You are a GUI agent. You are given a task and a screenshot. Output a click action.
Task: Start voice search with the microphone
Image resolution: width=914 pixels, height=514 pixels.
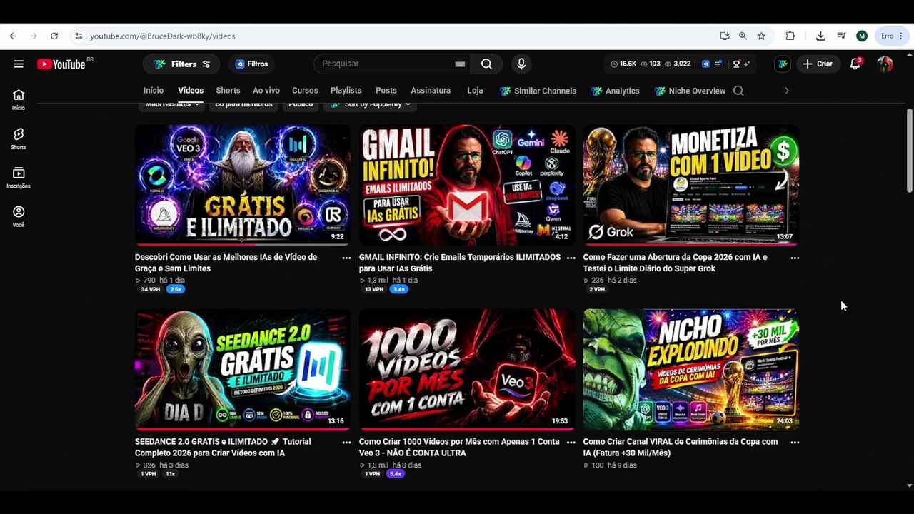pos(521,64)
